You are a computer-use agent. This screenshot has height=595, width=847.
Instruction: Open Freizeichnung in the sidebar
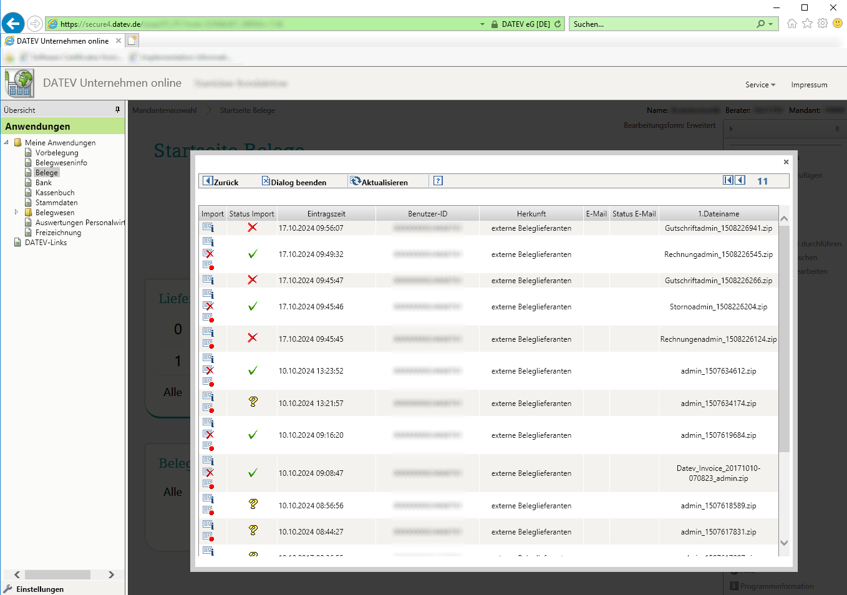click(58, 233)
